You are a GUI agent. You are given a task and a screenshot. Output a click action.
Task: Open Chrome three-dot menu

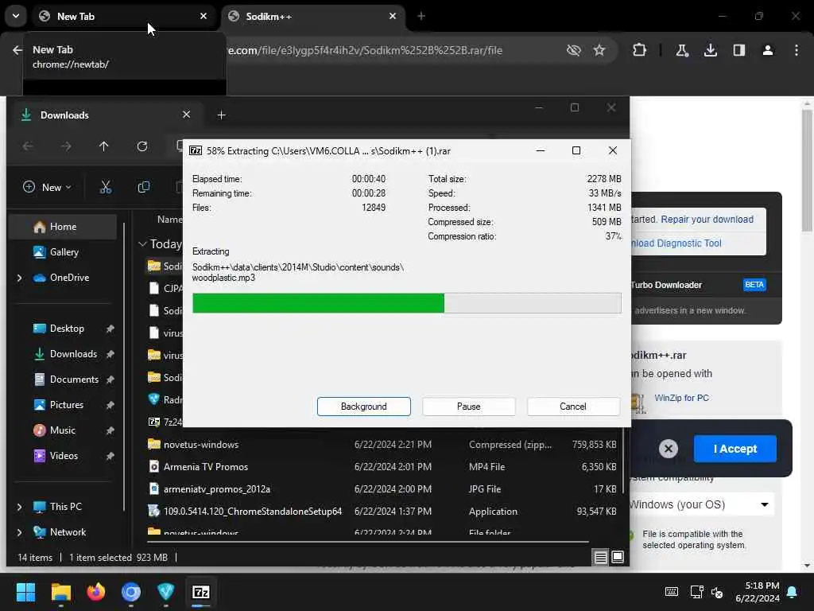click(x=796, y=50)
